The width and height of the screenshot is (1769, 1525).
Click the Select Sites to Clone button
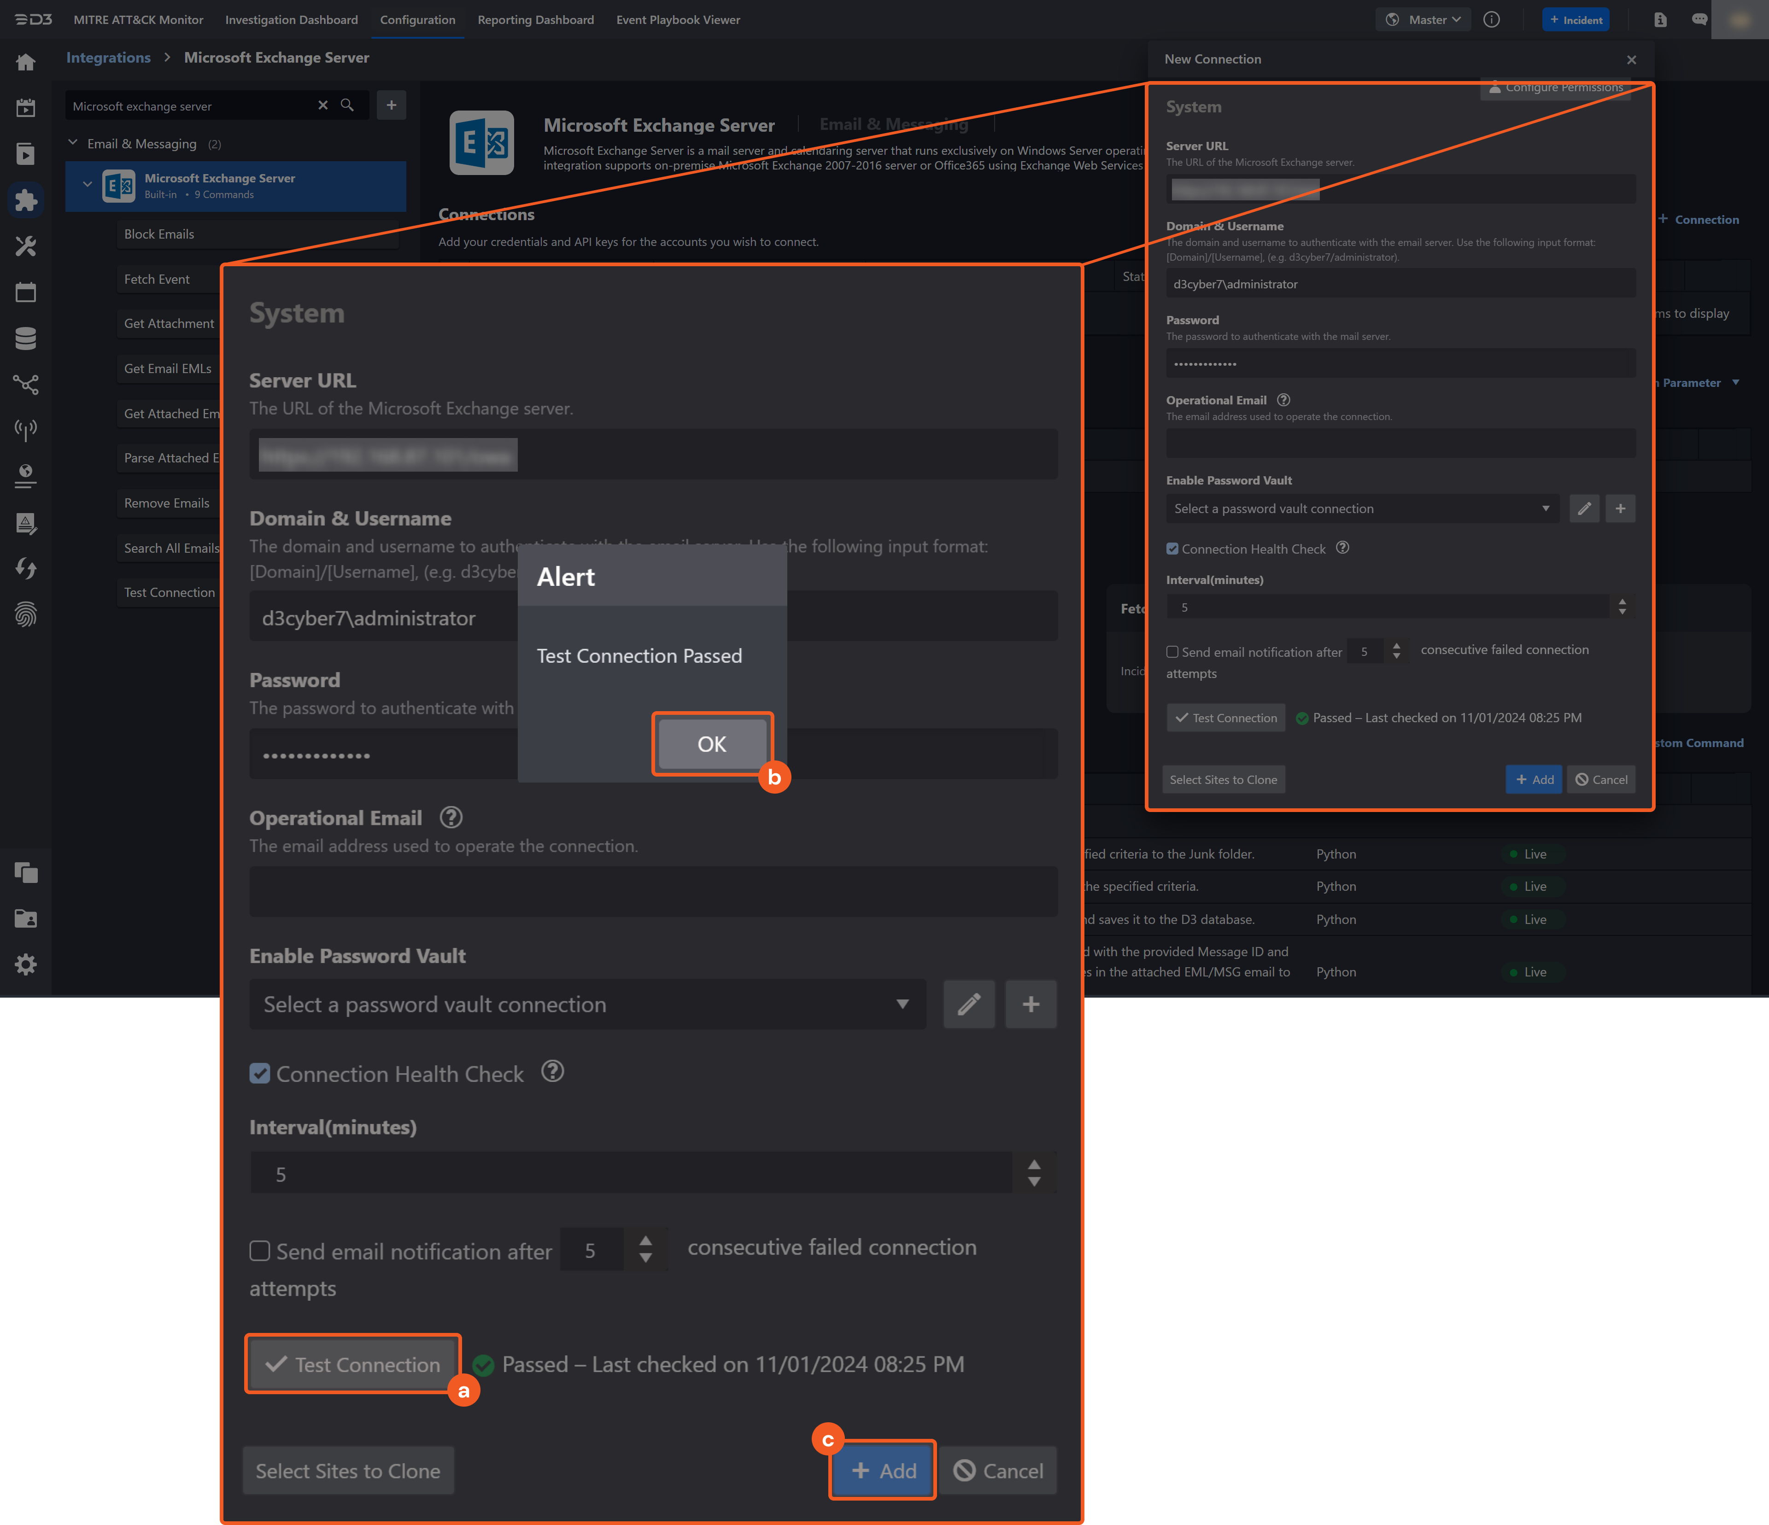click(x=348, y=1470)
